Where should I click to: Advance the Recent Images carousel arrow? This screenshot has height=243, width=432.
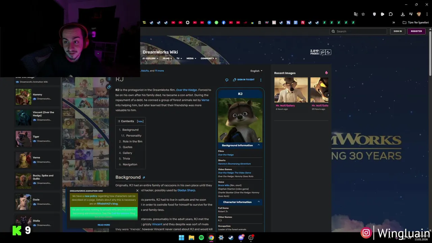(x=328, y=95)
